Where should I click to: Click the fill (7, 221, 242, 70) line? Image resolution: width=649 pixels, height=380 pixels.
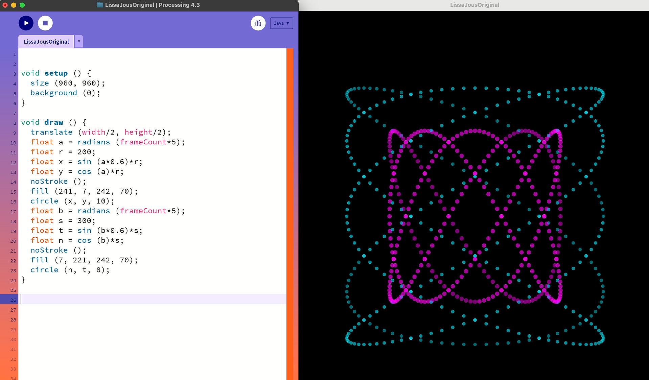coord(84,260)
